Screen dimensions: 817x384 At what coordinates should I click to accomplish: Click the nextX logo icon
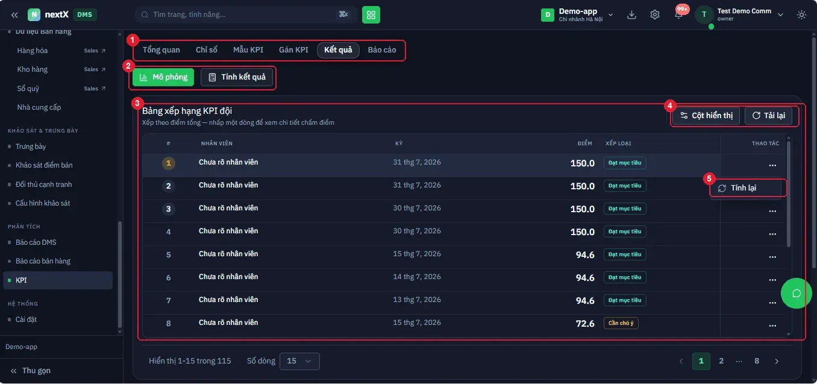pos(34,14)
